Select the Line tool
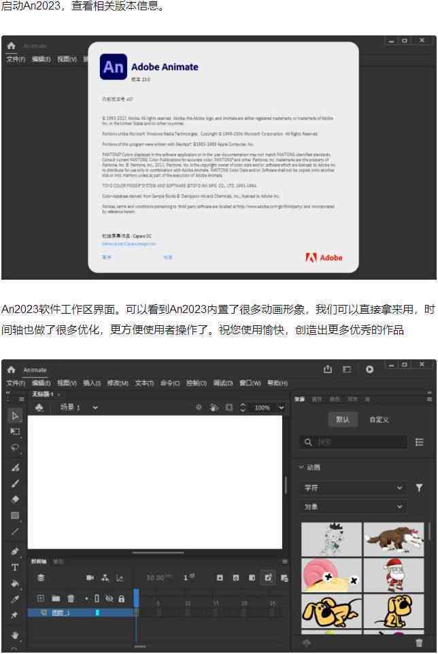Viewport: 438px width, 654px height. pyautogui.click(x=16, y=532)
